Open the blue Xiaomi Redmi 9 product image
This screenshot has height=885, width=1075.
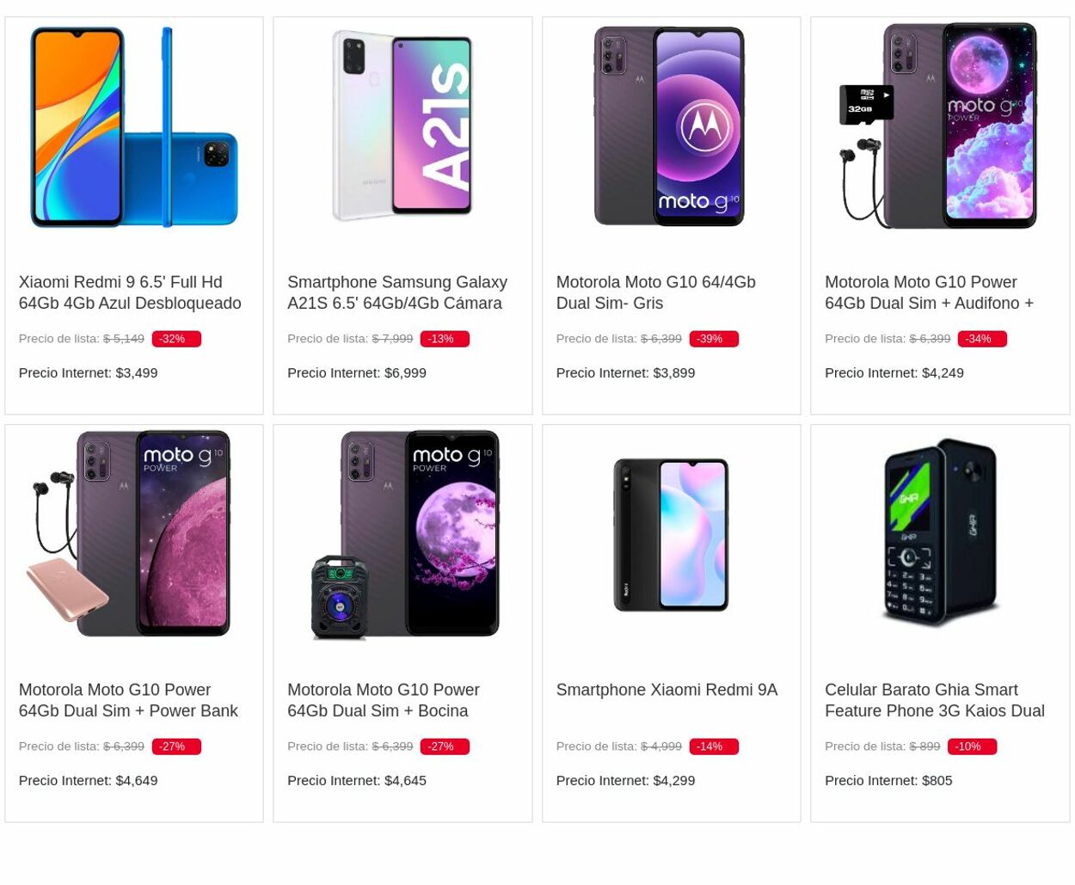click(x=134, y=127)
